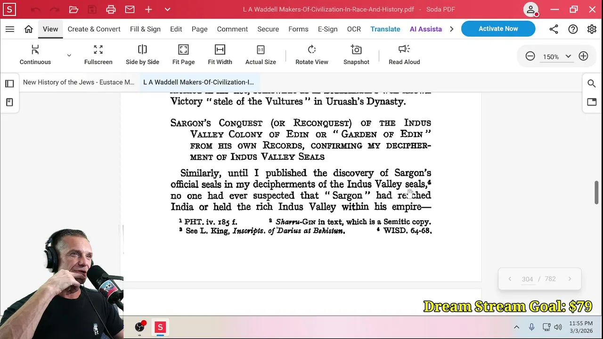Toggle the right side panel icon
This screenshot has width=603, height=339.
tap(592, 102)
